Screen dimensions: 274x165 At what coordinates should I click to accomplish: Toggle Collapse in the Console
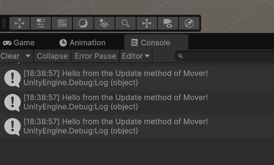(x=52, y=56)
